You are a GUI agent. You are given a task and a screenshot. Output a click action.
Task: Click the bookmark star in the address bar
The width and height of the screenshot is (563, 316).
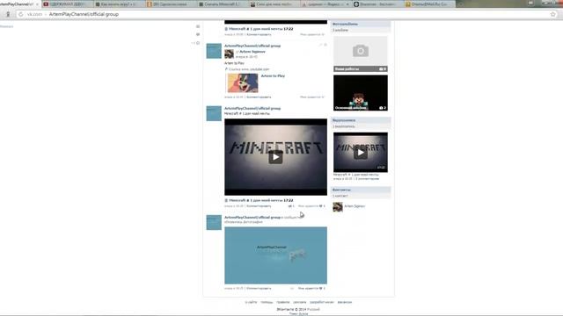(553, 14)
